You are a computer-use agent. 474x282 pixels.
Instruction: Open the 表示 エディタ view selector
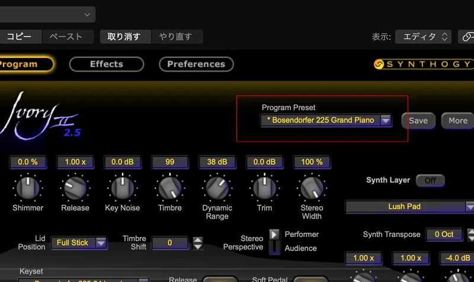pyautogui.click(x=423, y=37)
